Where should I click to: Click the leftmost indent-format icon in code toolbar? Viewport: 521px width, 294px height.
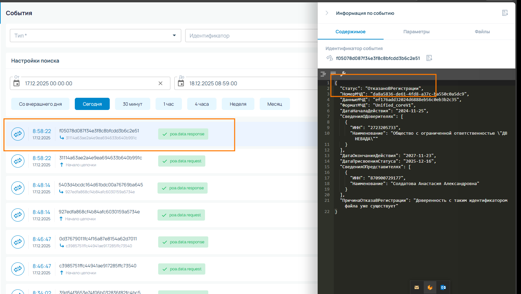pos(323,74)
